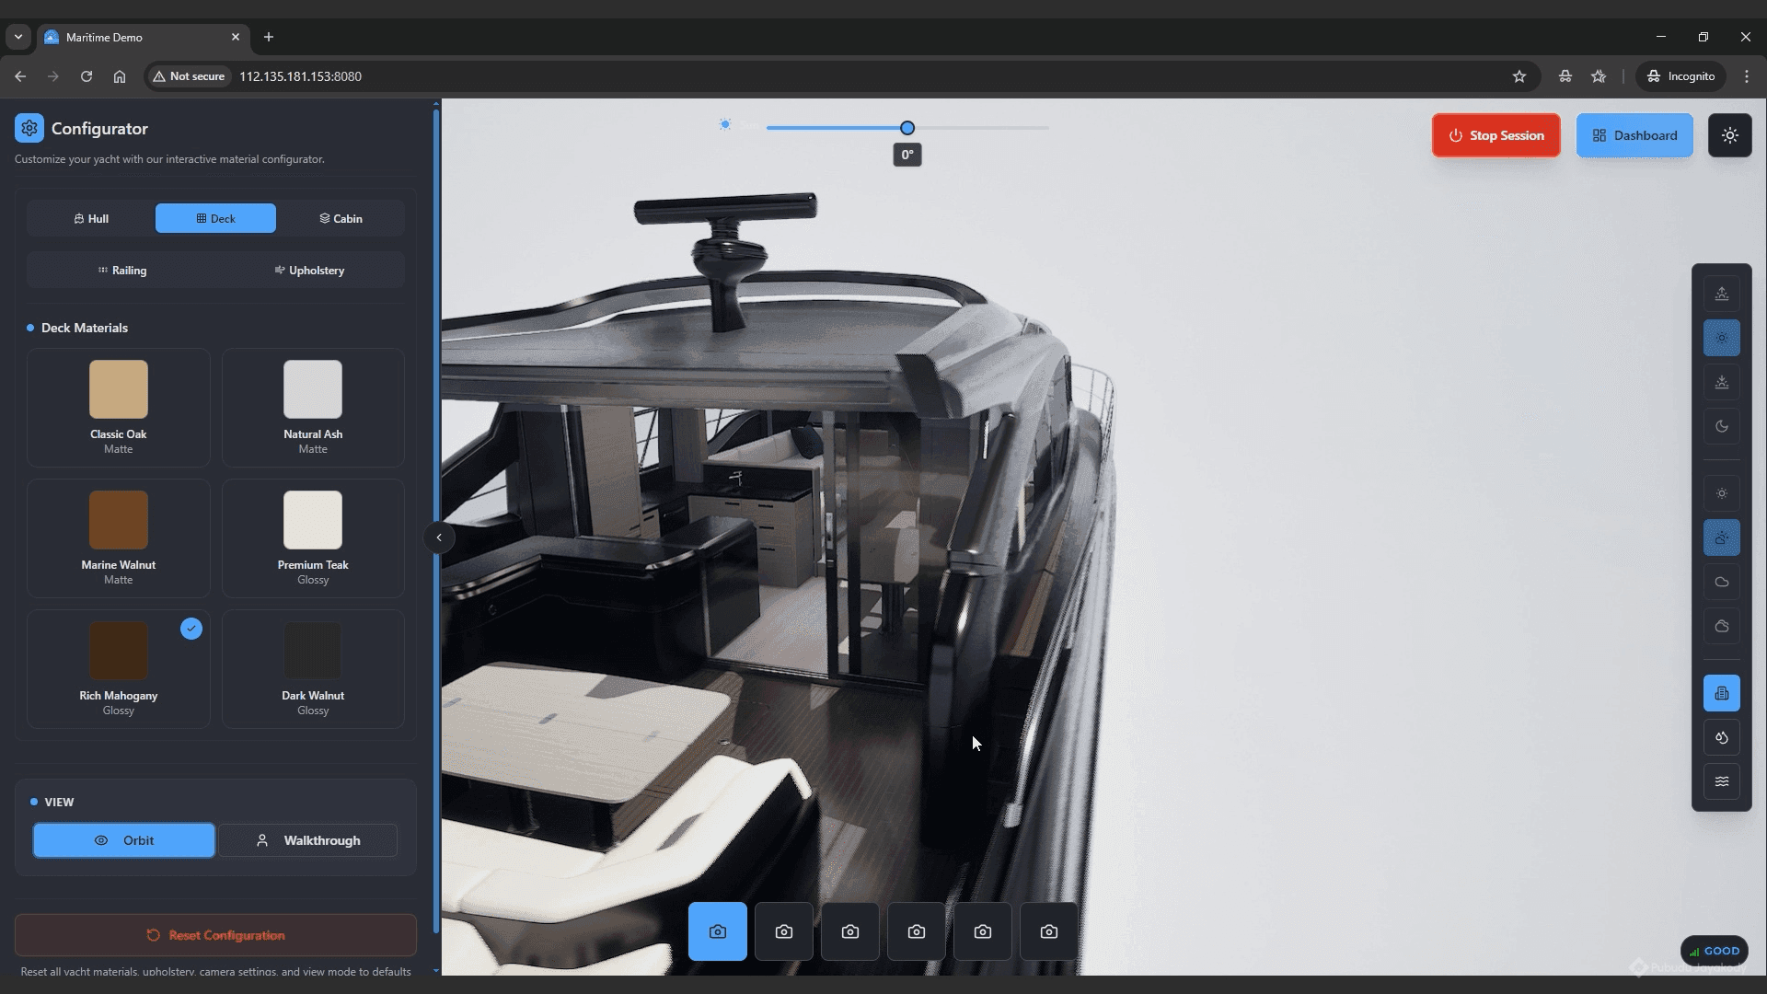Image resolution: width=1767 pixels, height=994 pixels.
Task: Toggle light theme with sun button
Action: point(1729,135)
